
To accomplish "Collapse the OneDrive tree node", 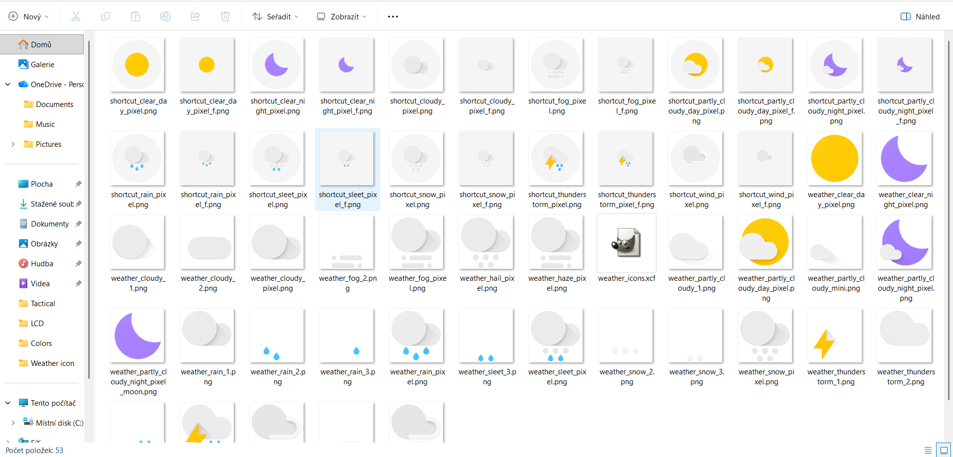I will [8, 84].
